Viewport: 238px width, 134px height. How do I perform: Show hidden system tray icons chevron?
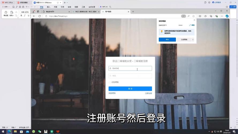209,132
